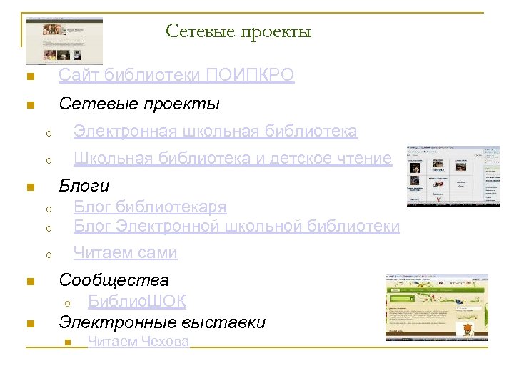The height and width of the screenshot is (386, 514).
Task: Visit the Блог библиотекаря link
Action: pyautogui.click(x=150, y=207)
